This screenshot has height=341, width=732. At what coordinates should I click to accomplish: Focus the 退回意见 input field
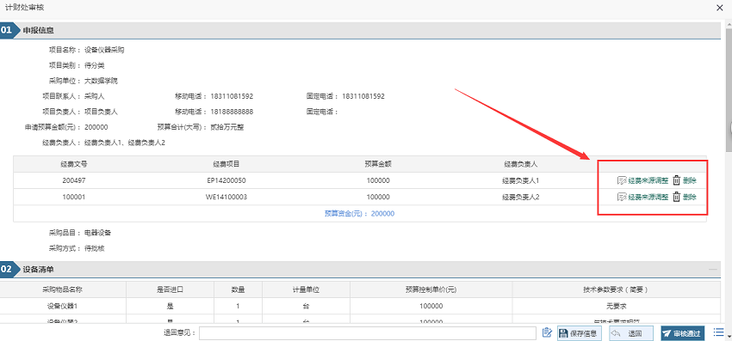[x=368, y=333]
